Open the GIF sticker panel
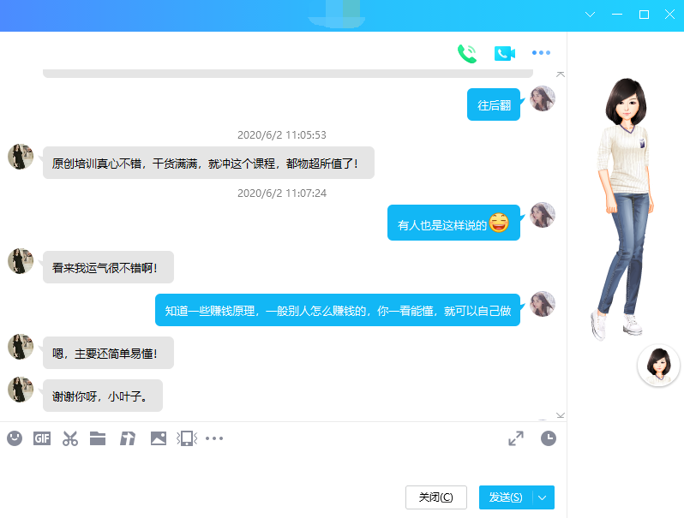Image resolution: width=684 pixels, height=518 pixels. pyautogui.click(x=42, y=438)
